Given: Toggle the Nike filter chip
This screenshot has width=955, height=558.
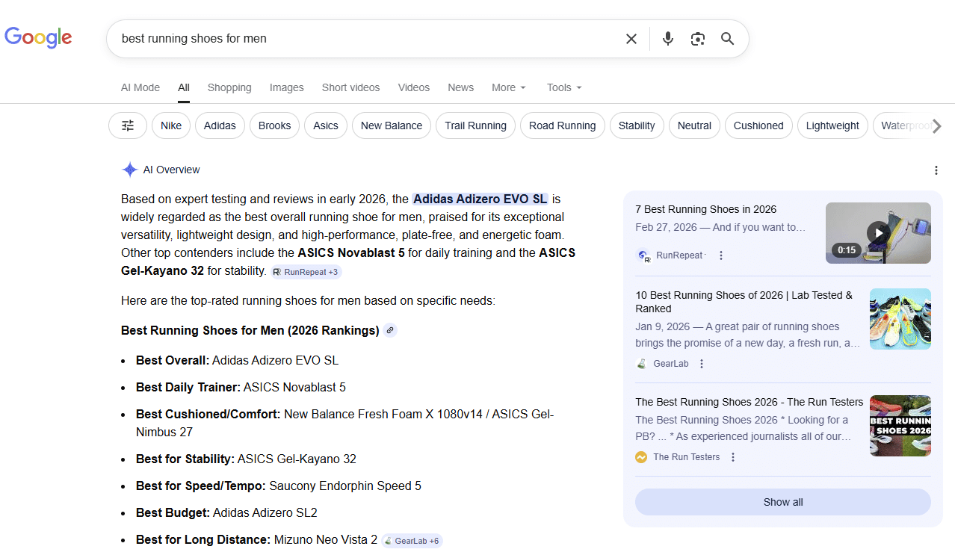Looking at the screenshot, I should coord(170,125).
